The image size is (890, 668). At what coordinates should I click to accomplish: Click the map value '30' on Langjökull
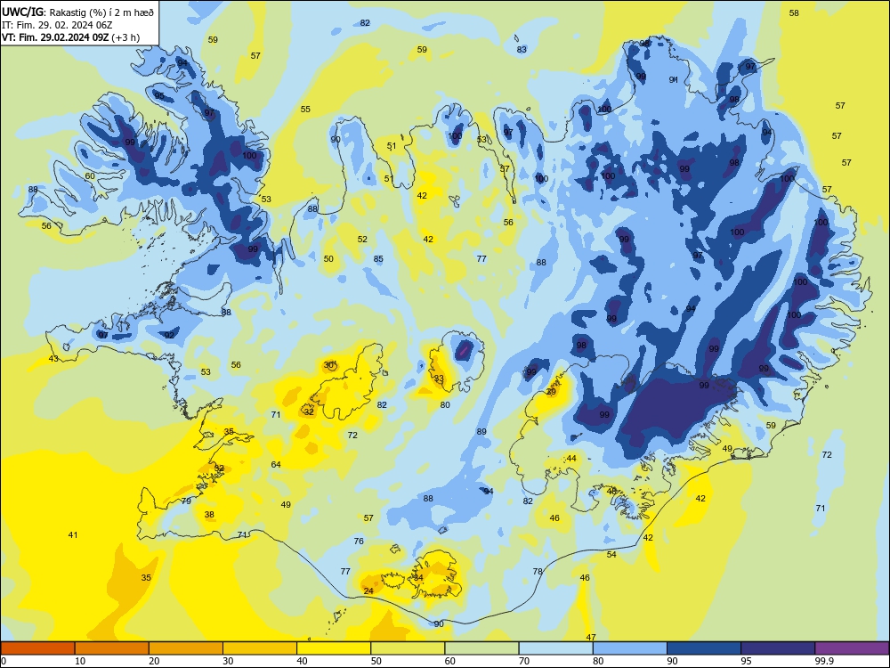pos(328,364)
